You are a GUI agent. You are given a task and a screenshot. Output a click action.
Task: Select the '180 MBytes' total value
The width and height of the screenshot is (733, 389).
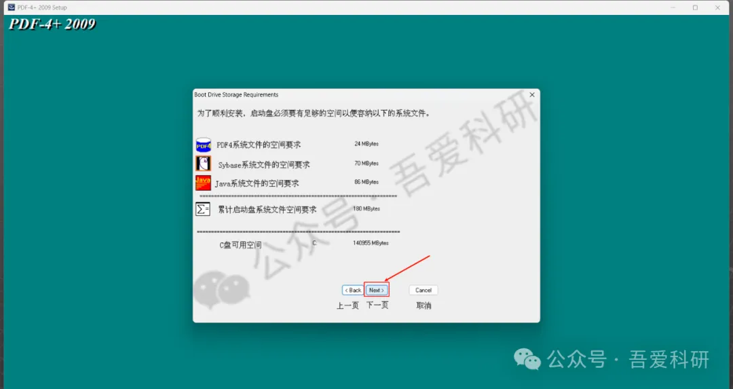[366, 208]
